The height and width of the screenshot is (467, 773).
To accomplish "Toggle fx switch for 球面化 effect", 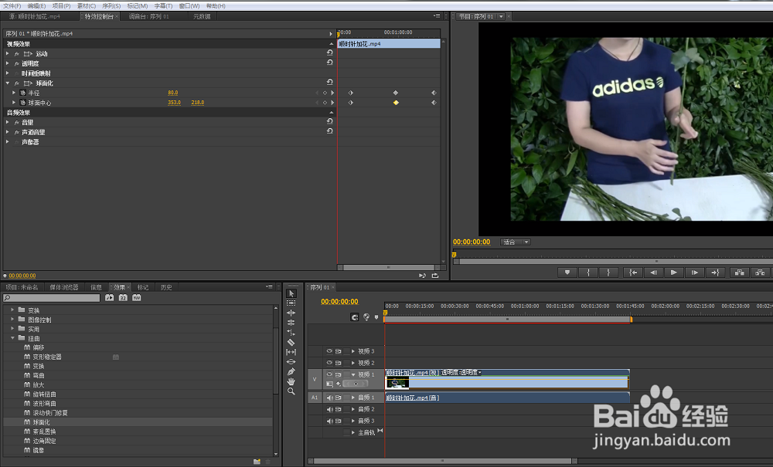I will (x=17, y=83).
